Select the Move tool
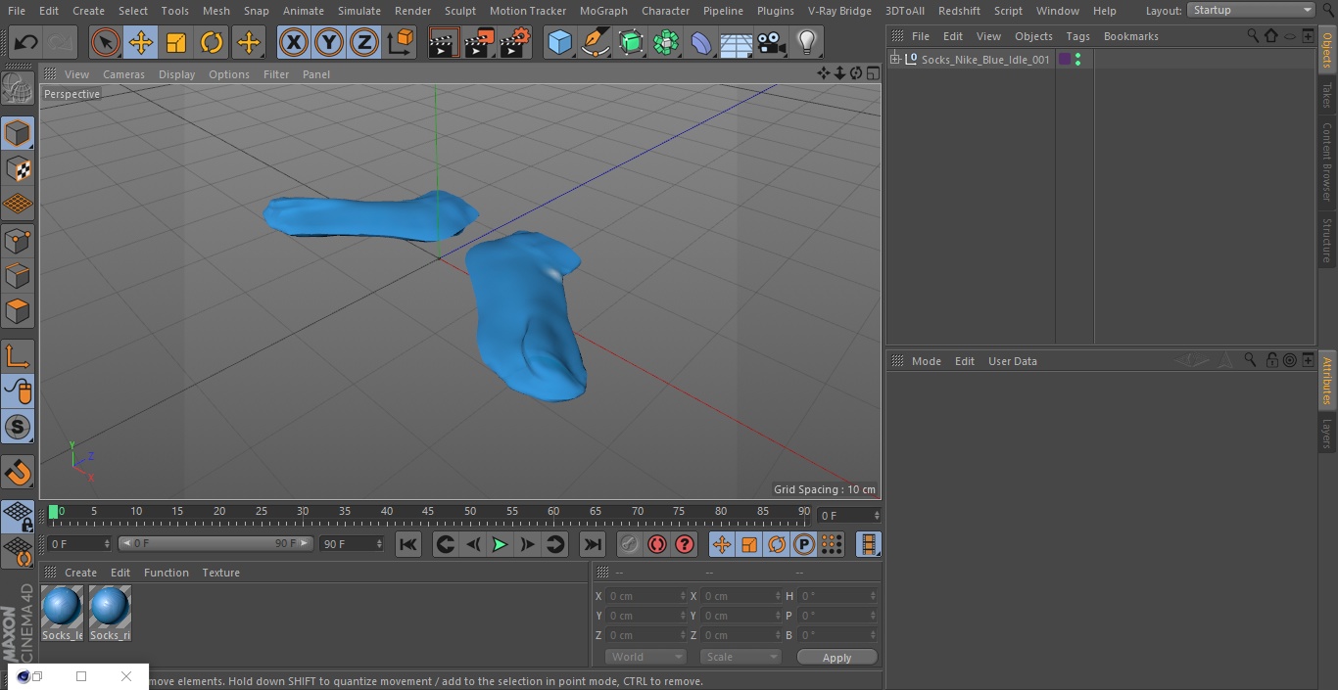 point(141,42)
